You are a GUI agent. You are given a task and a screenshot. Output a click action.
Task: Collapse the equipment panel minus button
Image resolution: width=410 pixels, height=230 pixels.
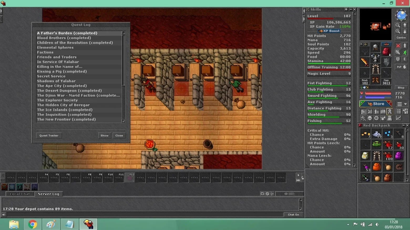tap(361, 44)
